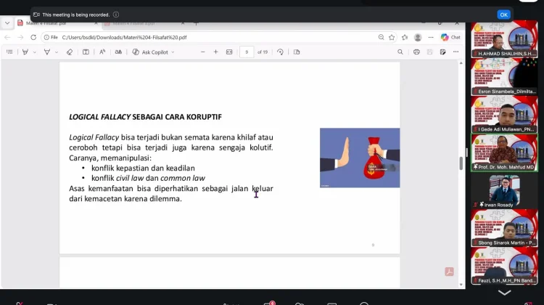Open tab actions chevron menu
The height and width of the screenshot is (305, 544).
(7, 23)
